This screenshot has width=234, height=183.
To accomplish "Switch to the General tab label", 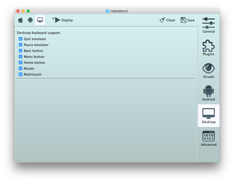I will pos(209,32).
